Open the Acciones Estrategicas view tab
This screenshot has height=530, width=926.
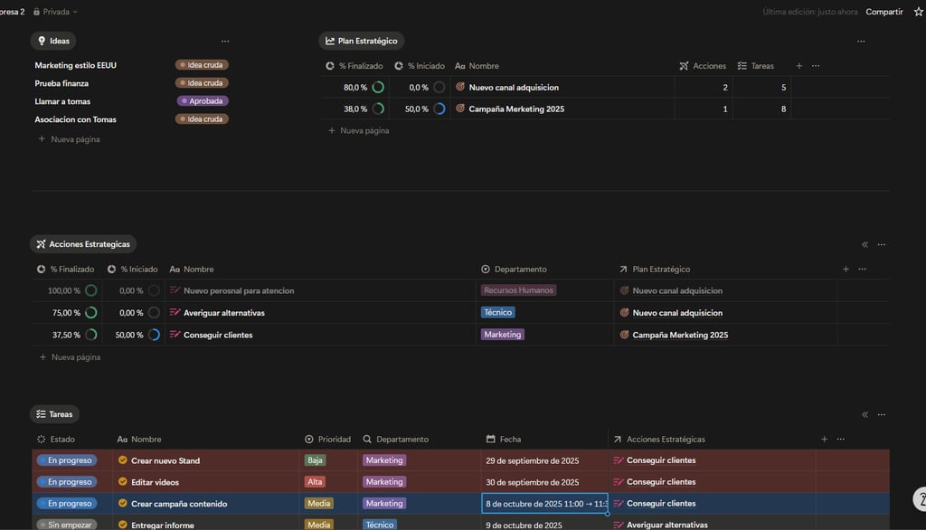[83, 244]
